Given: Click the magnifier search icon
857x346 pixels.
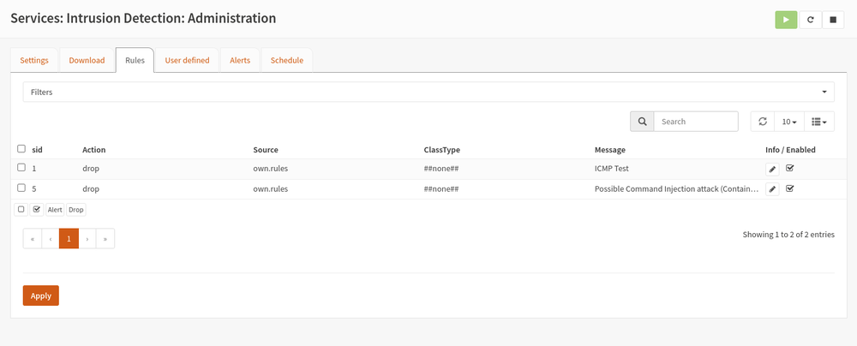Looking at the screenshot, I should (x=642, y=122).
